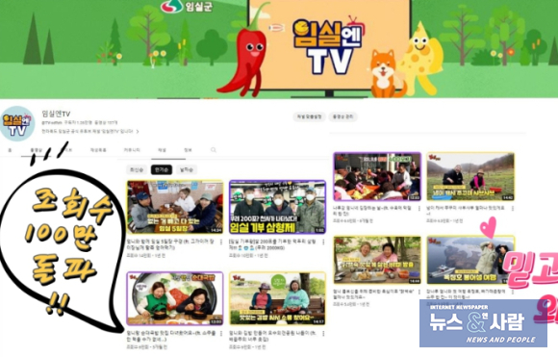The width and height of the screenshot is (558, 357).
Task: Open 임실 기부 삼형제 video thumbnail
Action: pyautogui.click(x=277, y=207)
